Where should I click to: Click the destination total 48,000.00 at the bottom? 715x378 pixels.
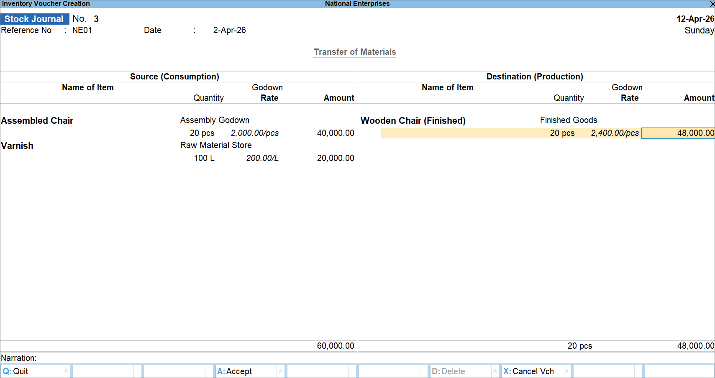point(696,346)
